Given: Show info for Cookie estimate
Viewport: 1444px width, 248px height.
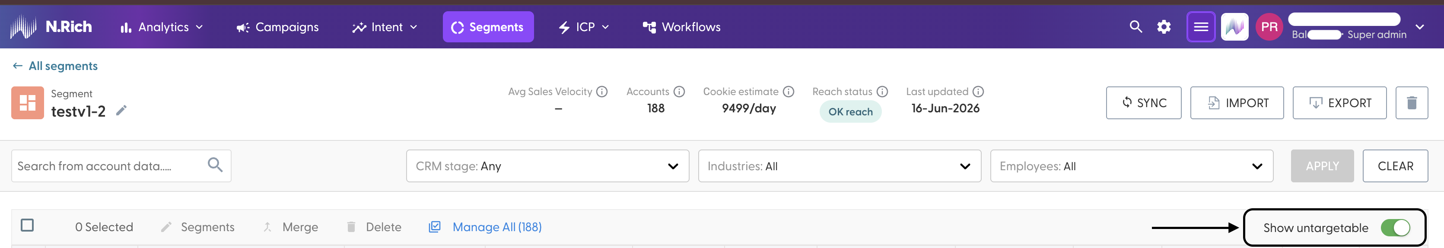Looking at the screenshot, I should pyautogui.click(x=788, y=92).
